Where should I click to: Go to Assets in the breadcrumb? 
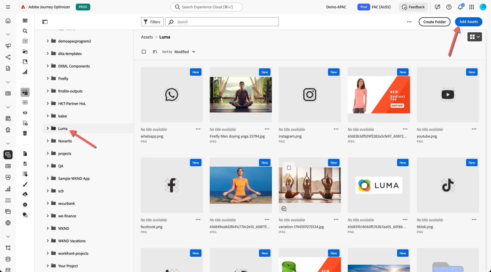(147, 37)
